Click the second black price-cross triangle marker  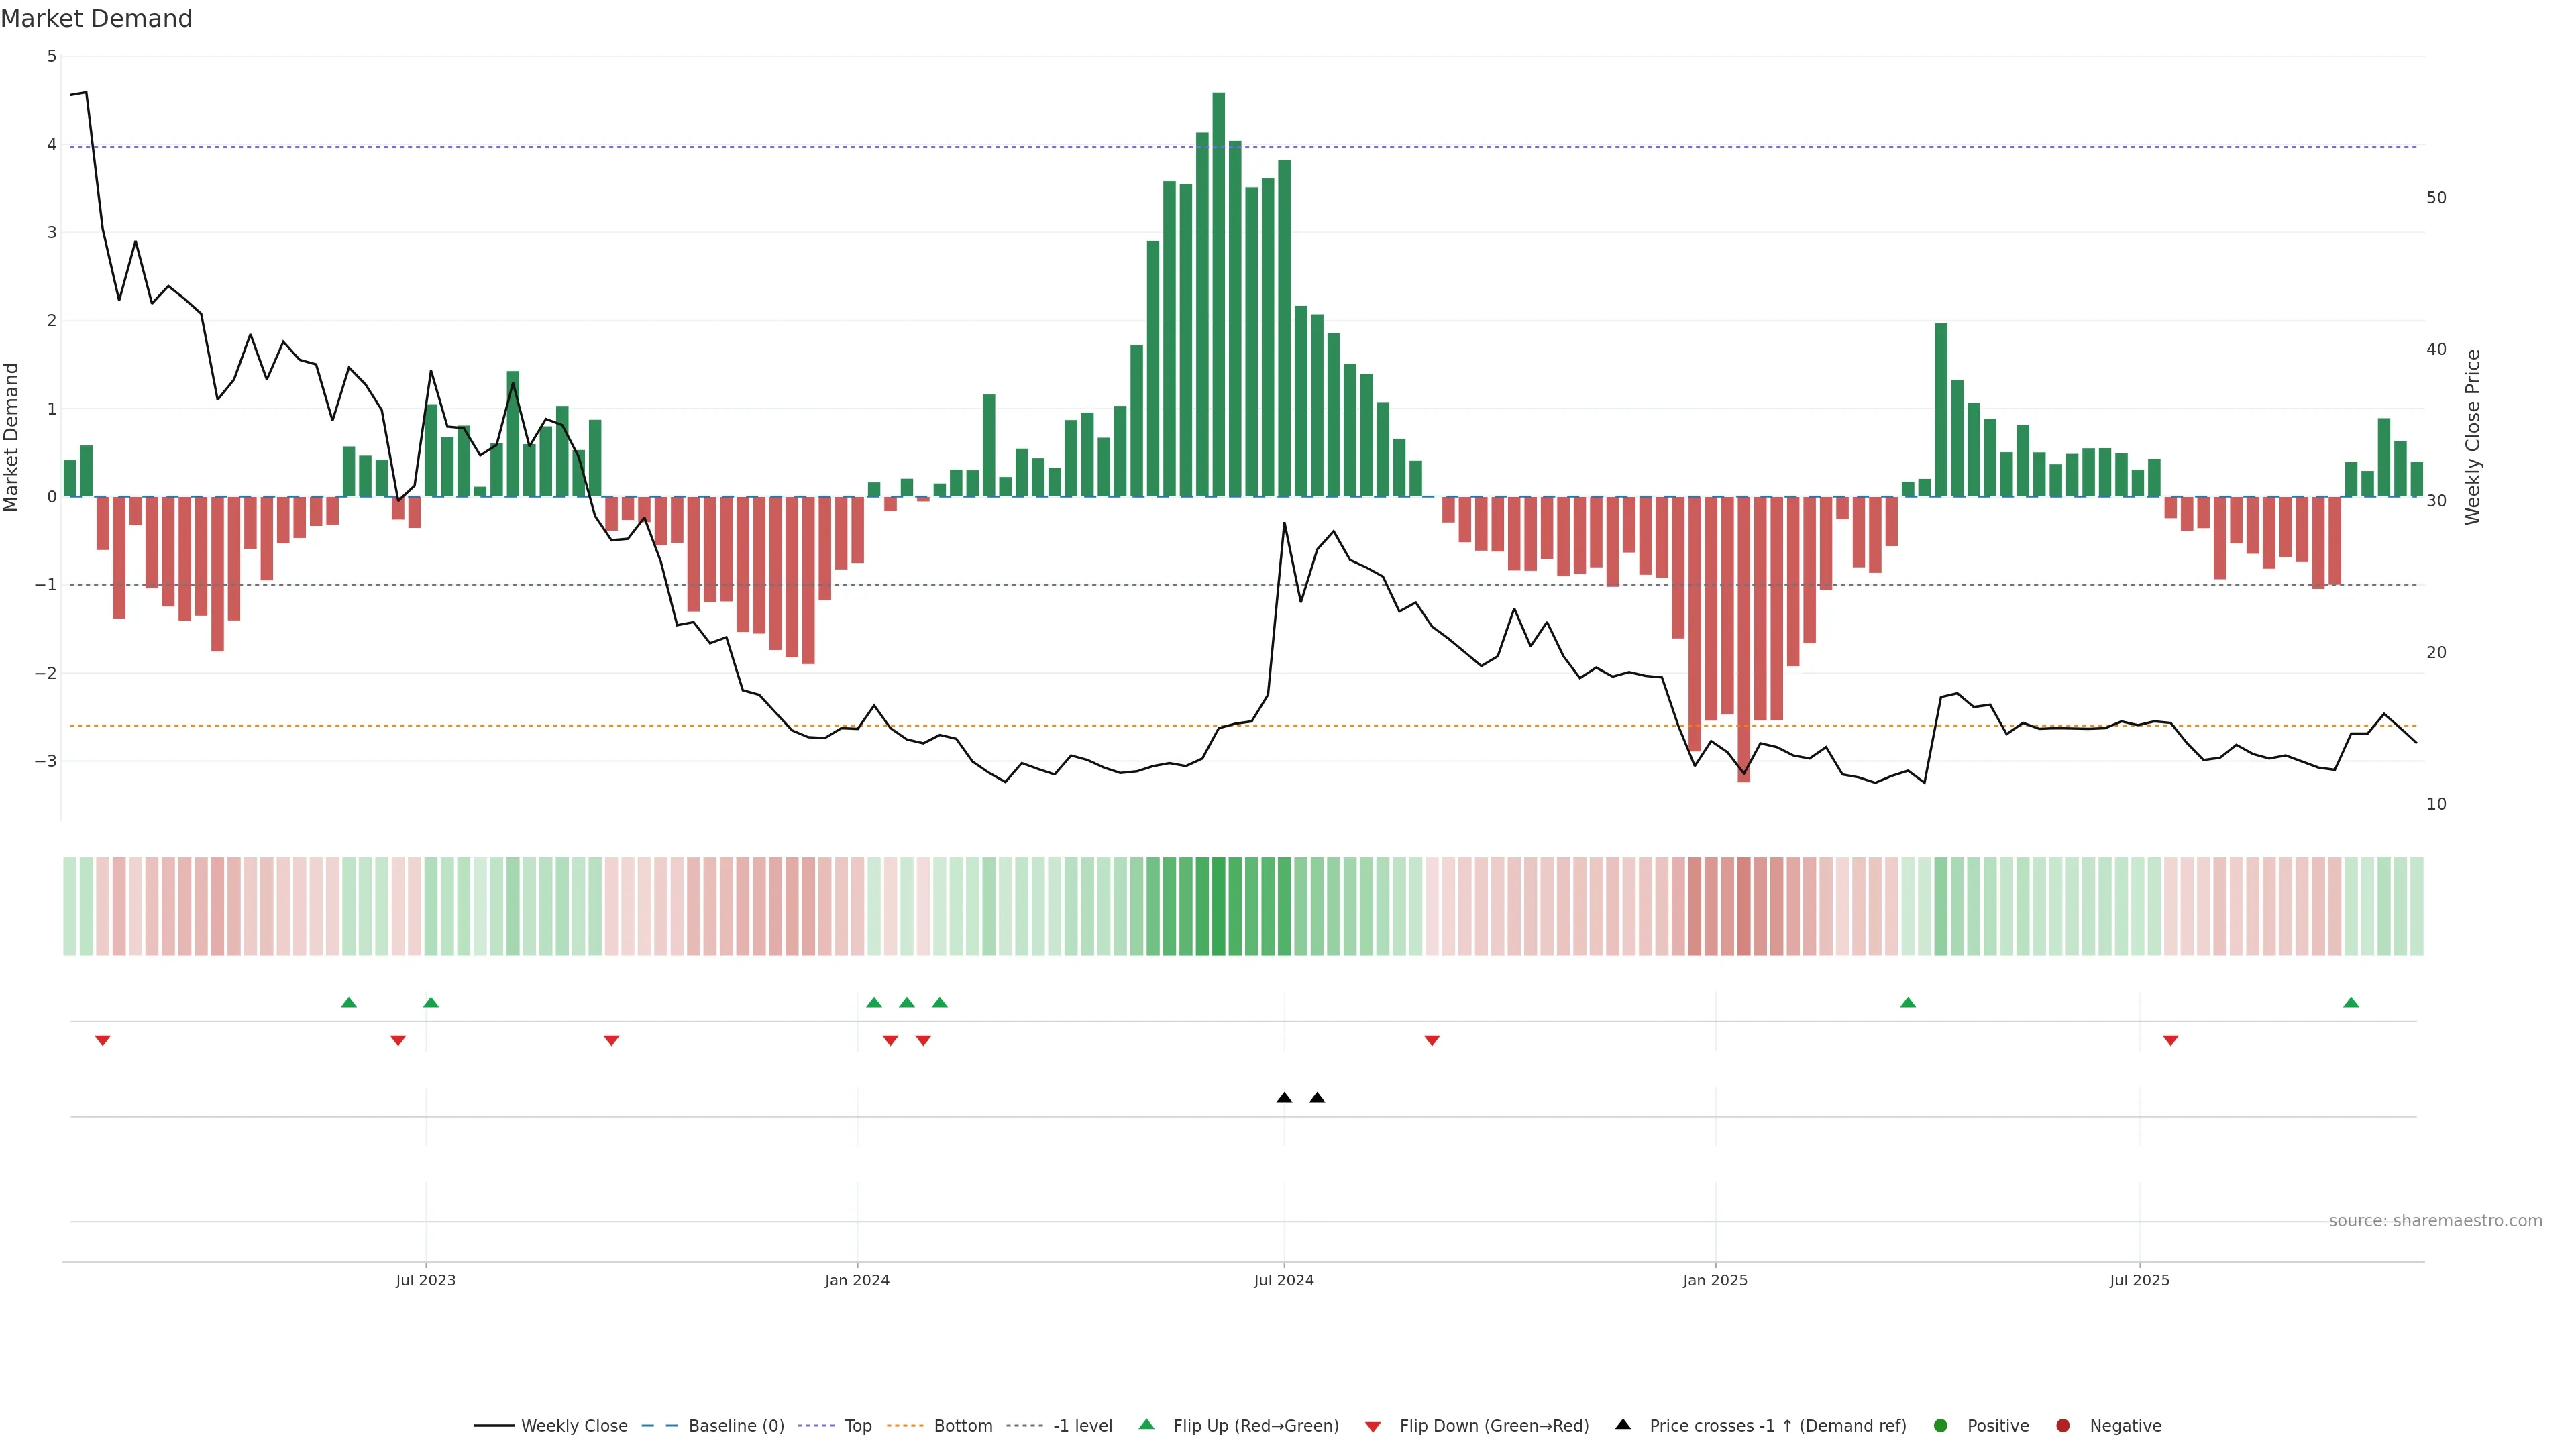tap(1317, 1098)
